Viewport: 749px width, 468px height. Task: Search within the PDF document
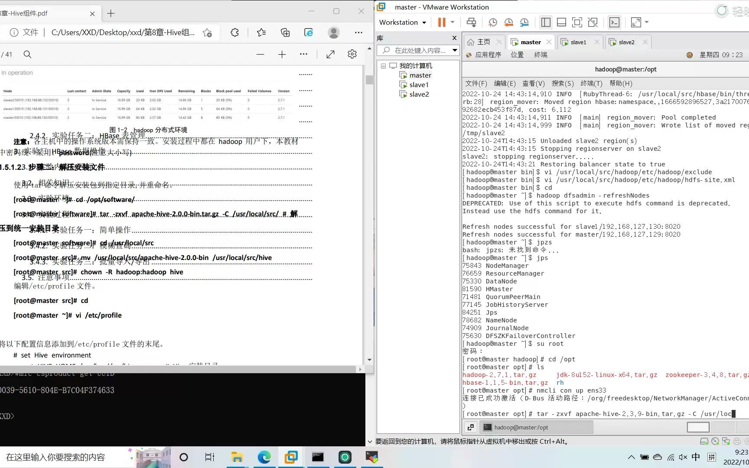tap(27, 54)
